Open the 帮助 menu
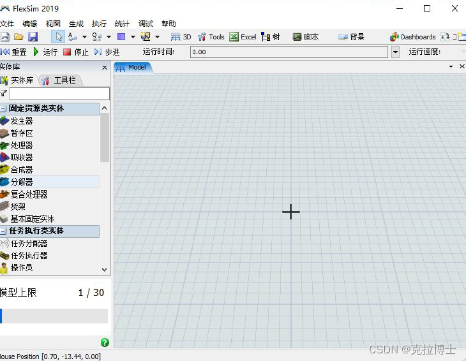Viewport: 466px width, 361px height. point(169,24)
